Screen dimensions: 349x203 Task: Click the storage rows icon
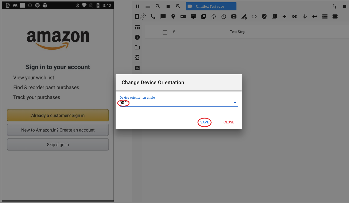(325, 16)
